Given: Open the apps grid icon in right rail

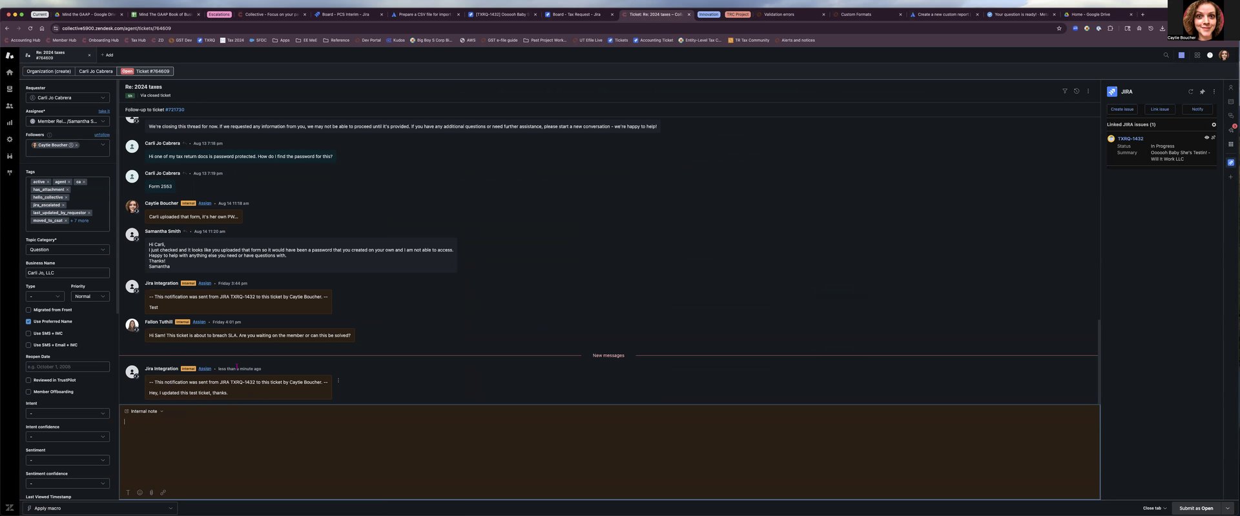Looking at the screenshot, I should coord(1230,144).
